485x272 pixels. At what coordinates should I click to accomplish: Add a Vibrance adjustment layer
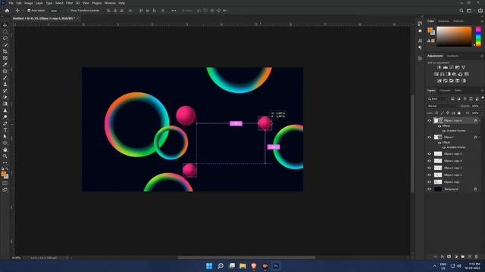[x=463, y=67]
